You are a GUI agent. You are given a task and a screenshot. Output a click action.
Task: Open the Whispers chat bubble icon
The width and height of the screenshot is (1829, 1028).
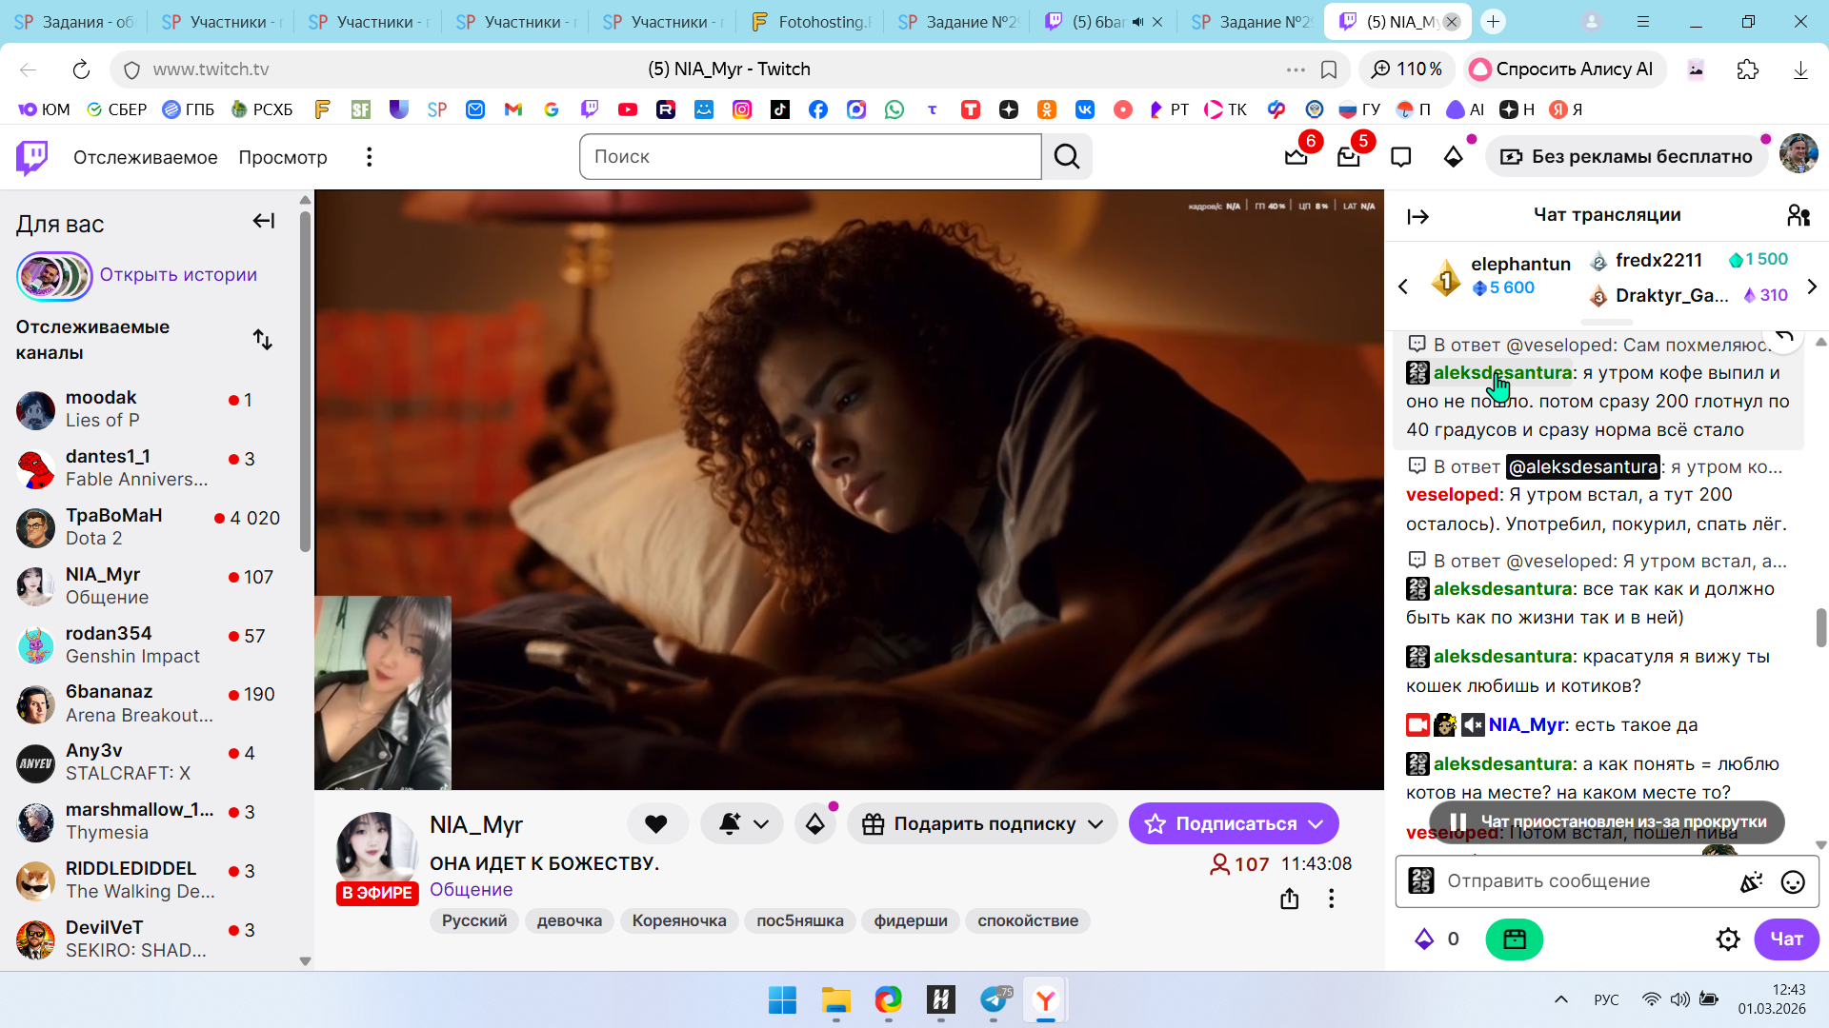point(1400,157)
